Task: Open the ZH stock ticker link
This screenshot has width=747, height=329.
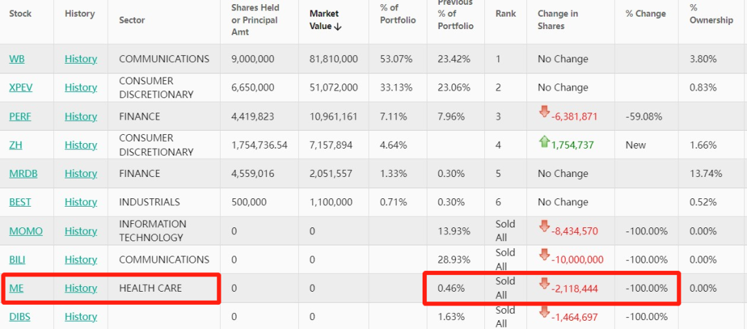Action: (16, 144)
